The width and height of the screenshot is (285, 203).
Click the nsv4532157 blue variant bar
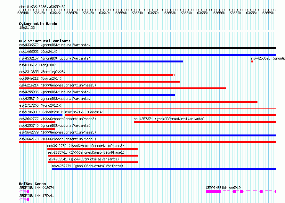pos(101,61)
